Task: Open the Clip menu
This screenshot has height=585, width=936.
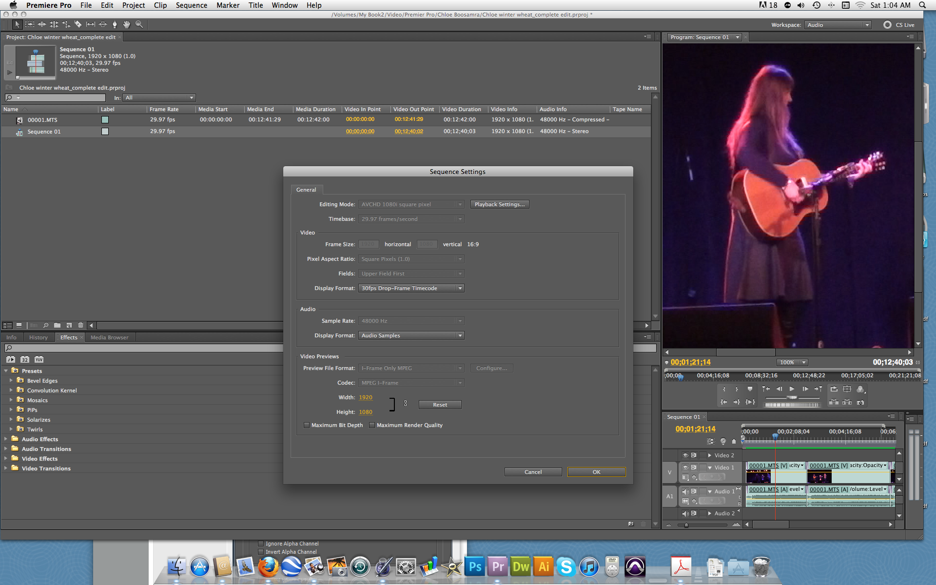Action: pos(160,5)
